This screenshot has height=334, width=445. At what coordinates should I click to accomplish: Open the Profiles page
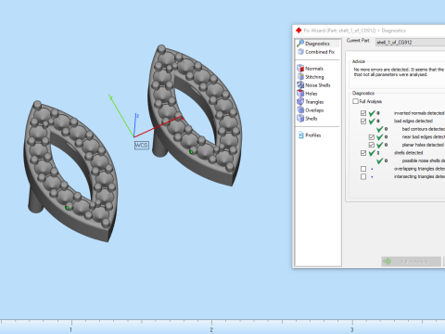pyautogui.click(x=310, y=135)
